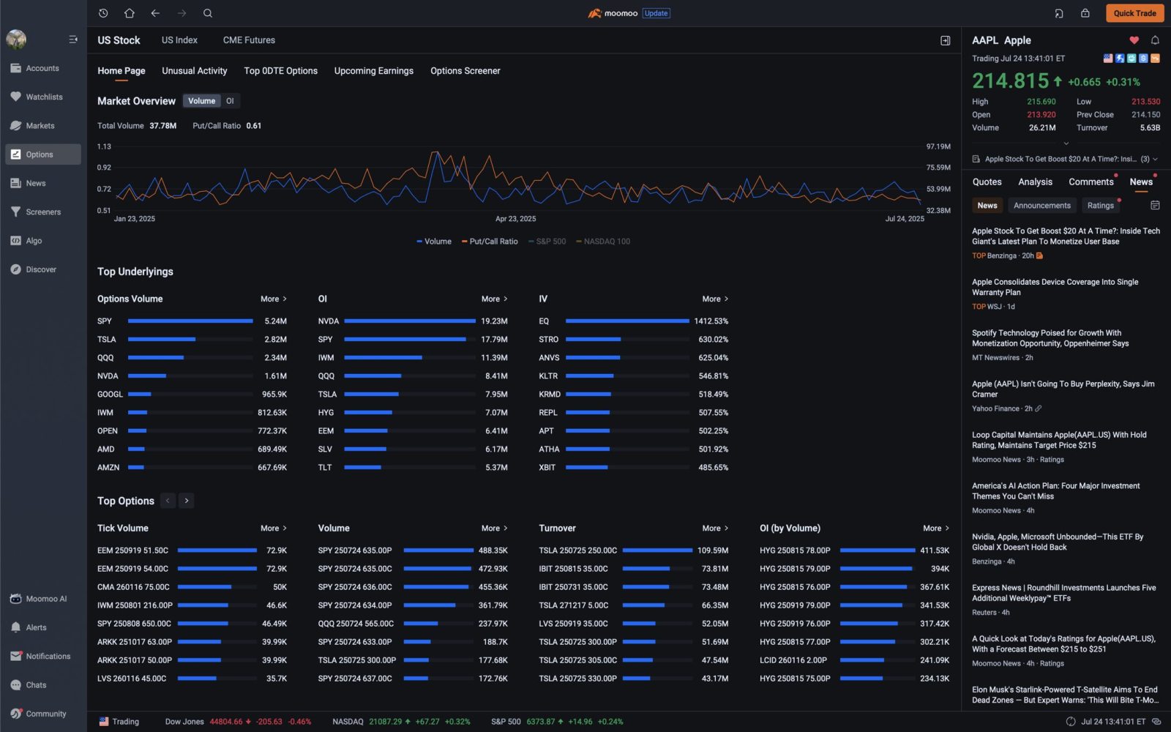Screen dimensions: 1171x732
Task: Switch Market Overview to OI
Action: click(230, 101)
